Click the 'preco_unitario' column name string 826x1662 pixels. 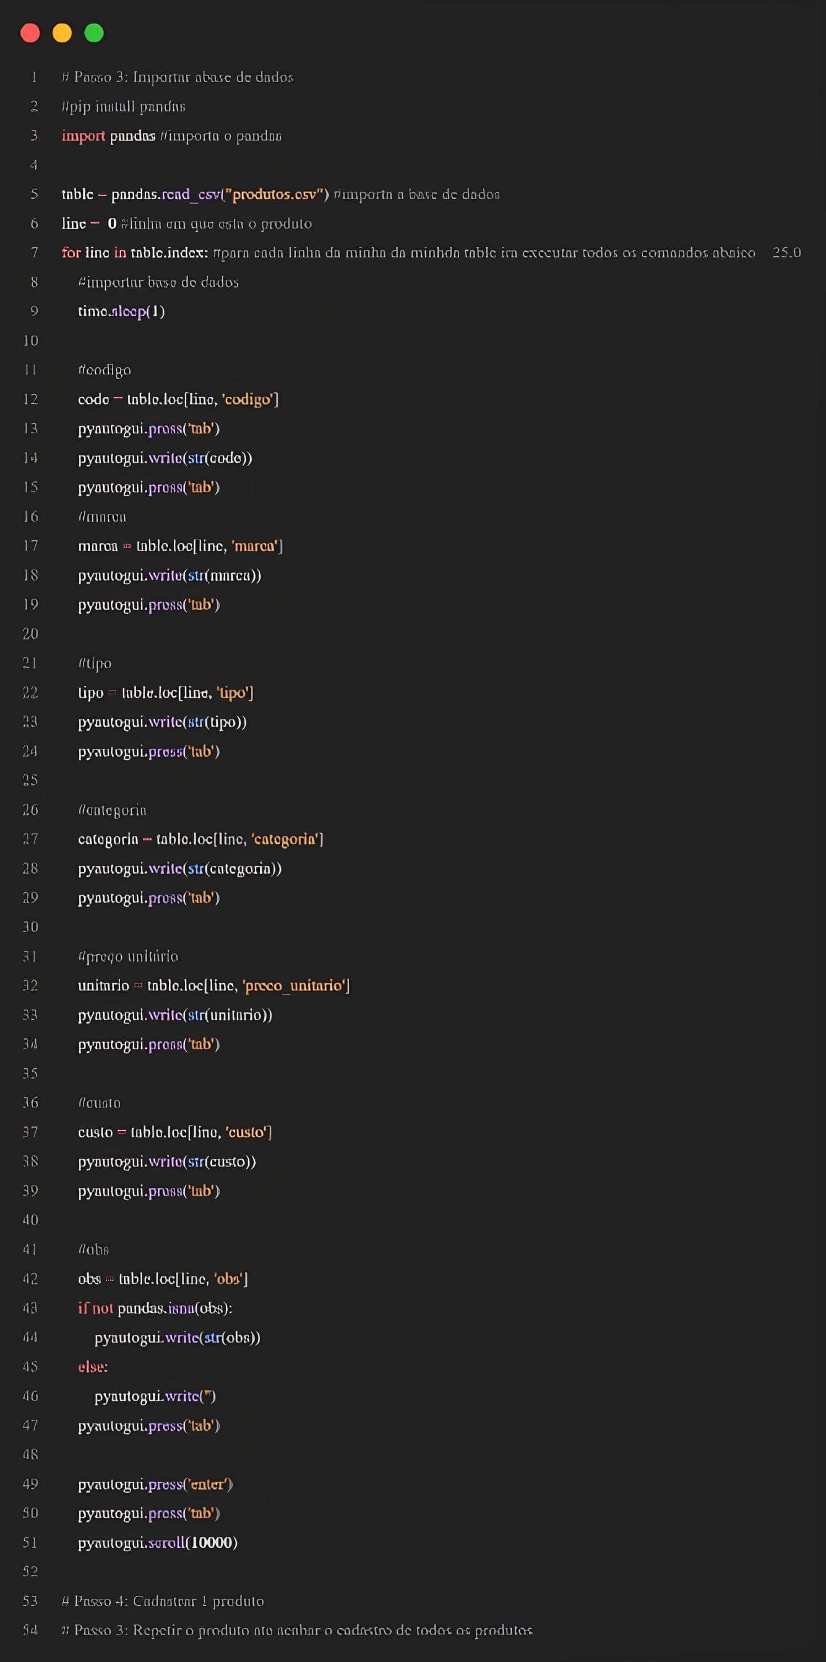click(293, 985)
